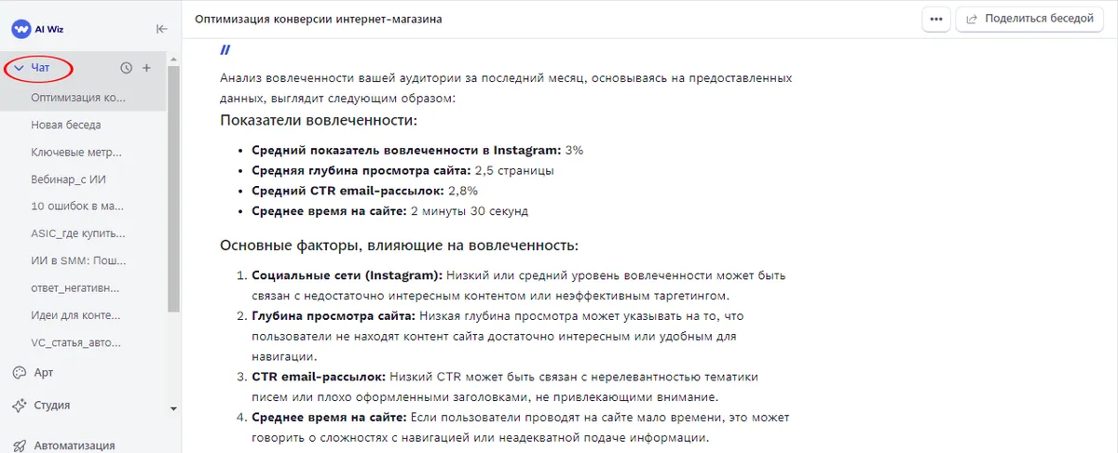The height and width of the screenshot is (453, 1118).
Task: Open chat history clock icon
Action: pyautogui.click(x=127, y=68)
